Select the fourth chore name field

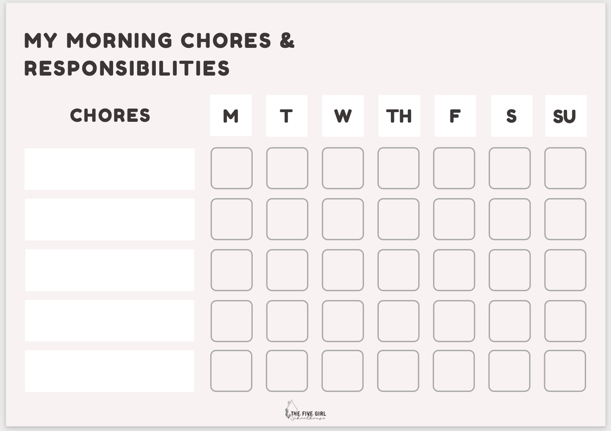109,321
